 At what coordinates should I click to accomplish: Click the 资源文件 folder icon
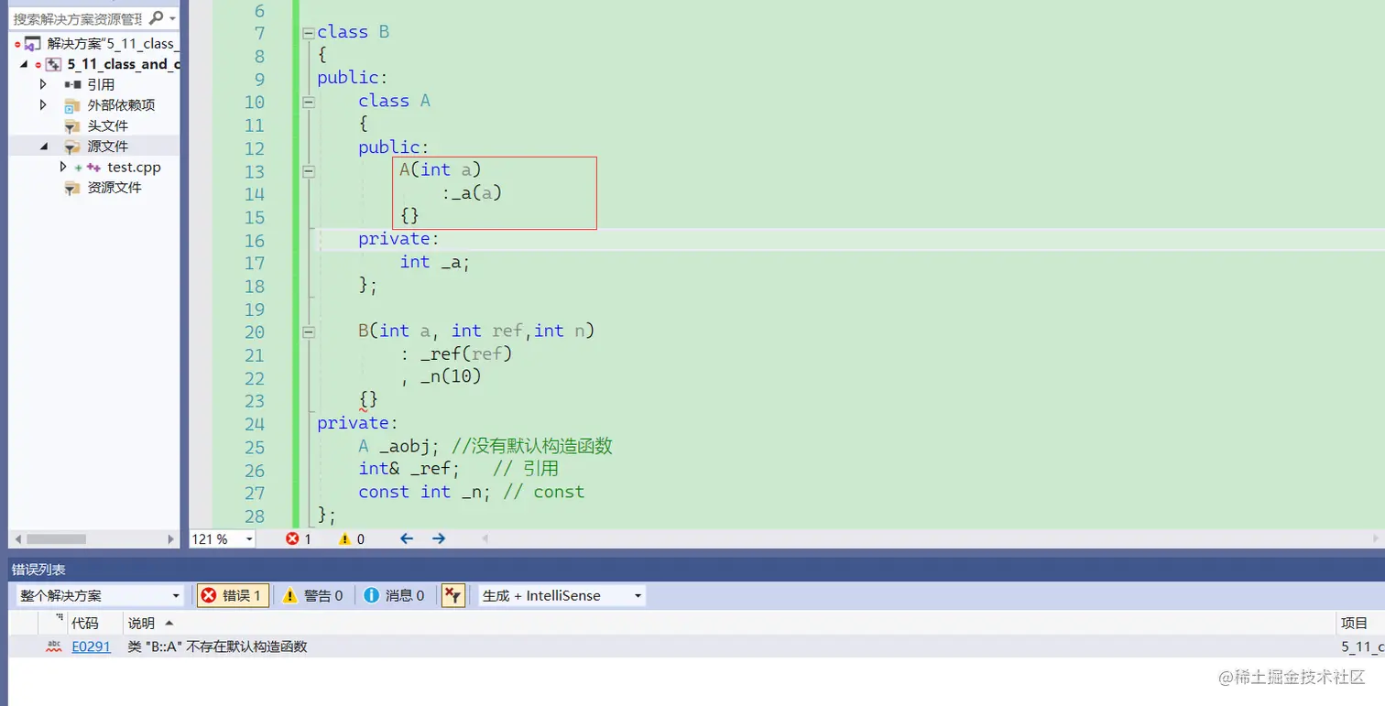click(x=72, y=188)
